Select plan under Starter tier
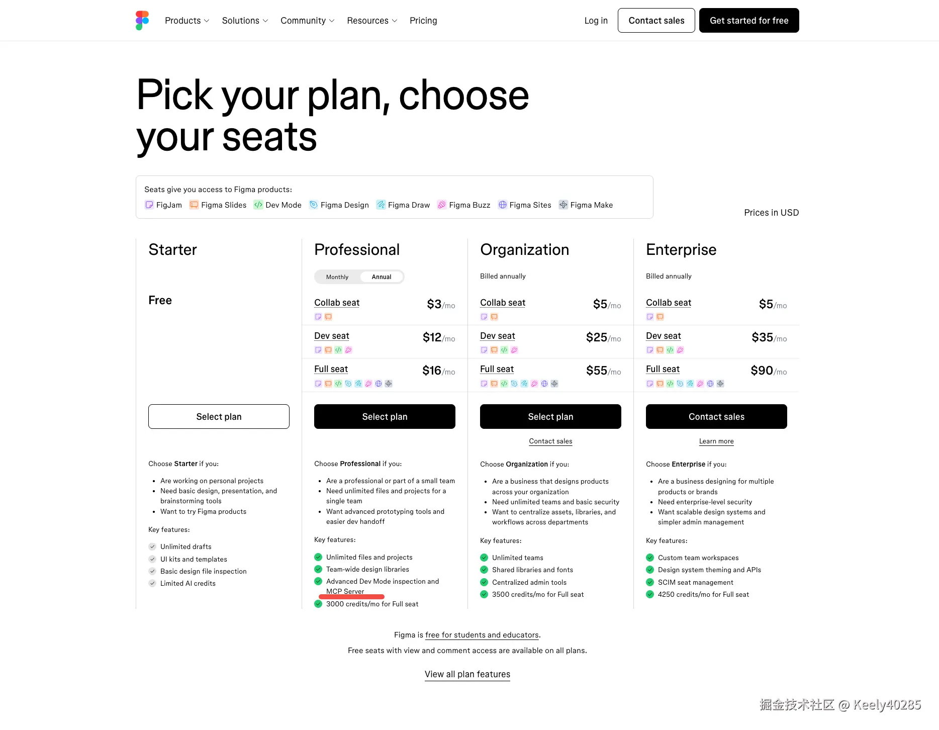The height and width of the screenshot is (730, 939). pos(219,417)
